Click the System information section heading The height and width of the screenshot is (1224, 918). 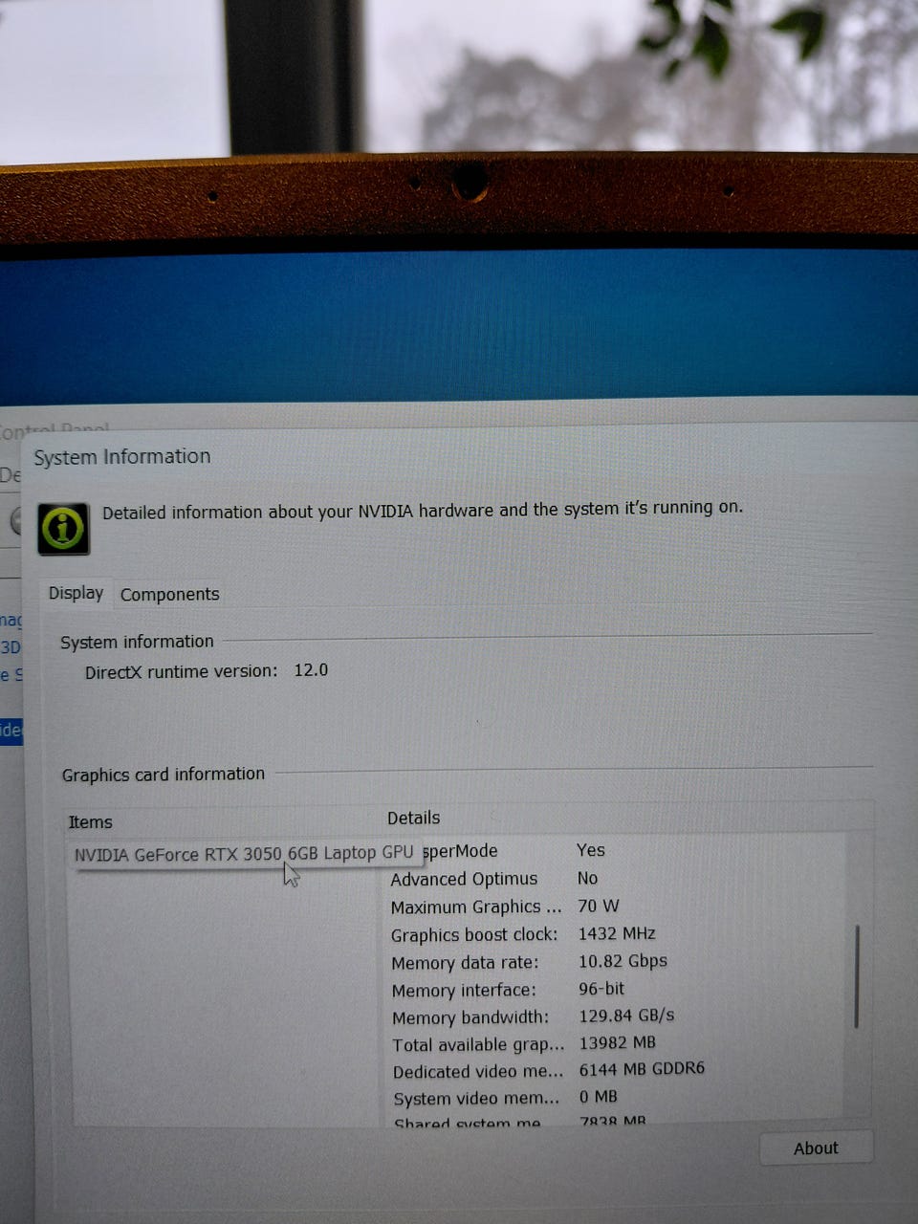[x=137, y=642]
